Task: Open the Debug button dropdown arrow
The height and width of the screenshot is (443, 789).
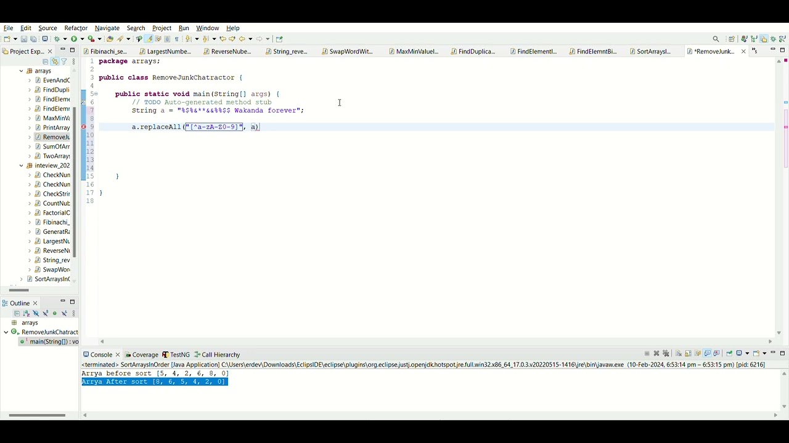Action: 65,39
